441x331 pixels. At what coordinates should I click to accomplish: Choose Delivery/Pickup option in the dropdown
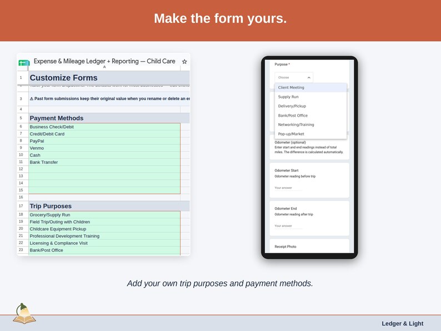310,106
